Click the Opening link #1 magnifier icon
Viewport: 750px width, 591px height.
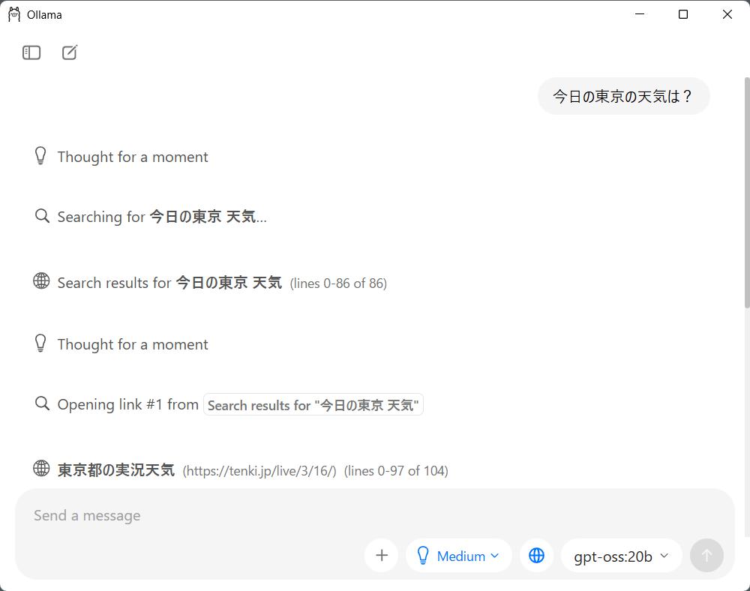(42, 403)
